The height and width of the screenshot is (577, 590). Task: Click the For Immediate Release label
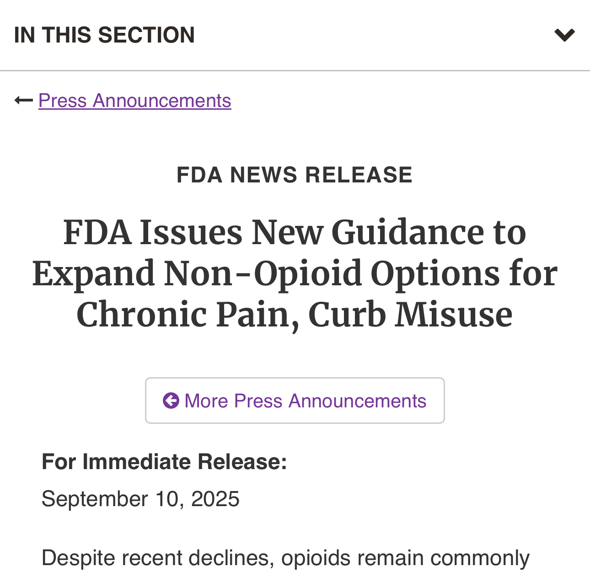point(164,462)
